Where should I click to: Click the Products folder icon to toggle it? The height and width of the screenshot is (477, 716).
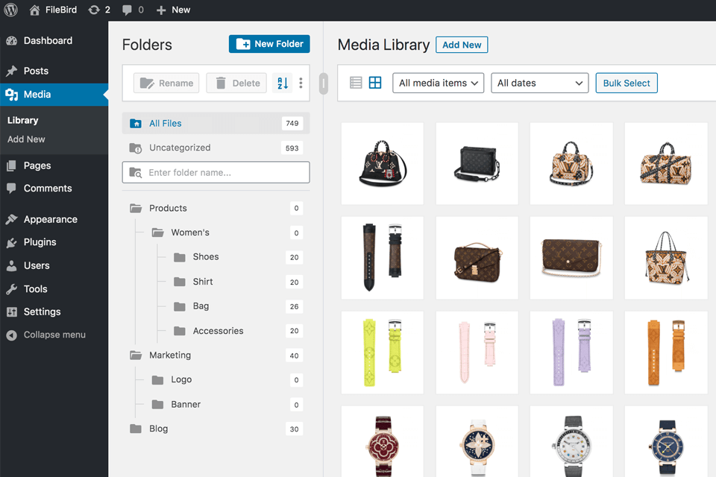[x=136, y=208]
